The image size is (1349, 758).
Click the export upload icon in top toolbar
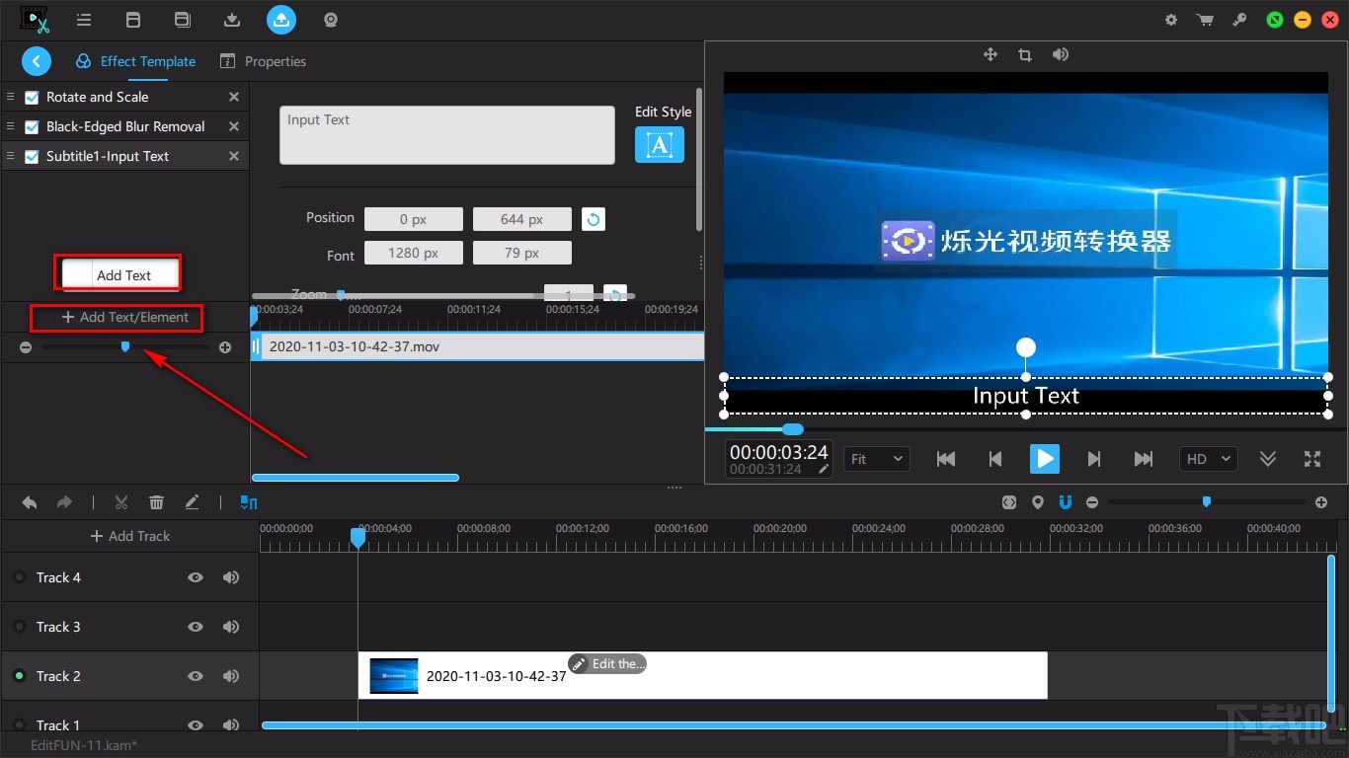pos(281,19)
